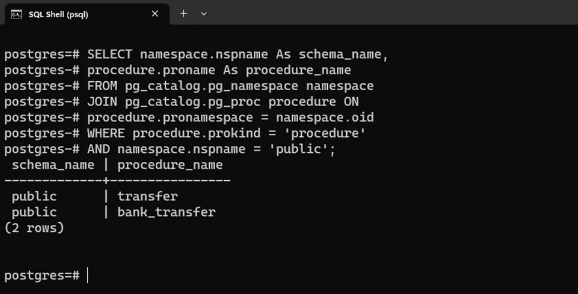This screenshot has height=294, width=578.
Task: Click procedure.pronamespace in the join condition
Action: [173, 118]
